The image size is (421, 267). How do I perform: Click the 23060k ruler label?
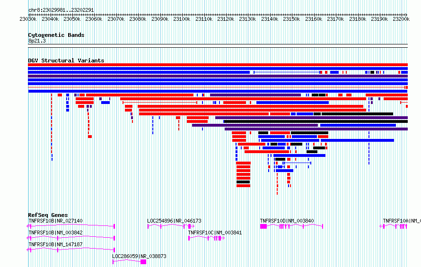[x=94, y=19]
